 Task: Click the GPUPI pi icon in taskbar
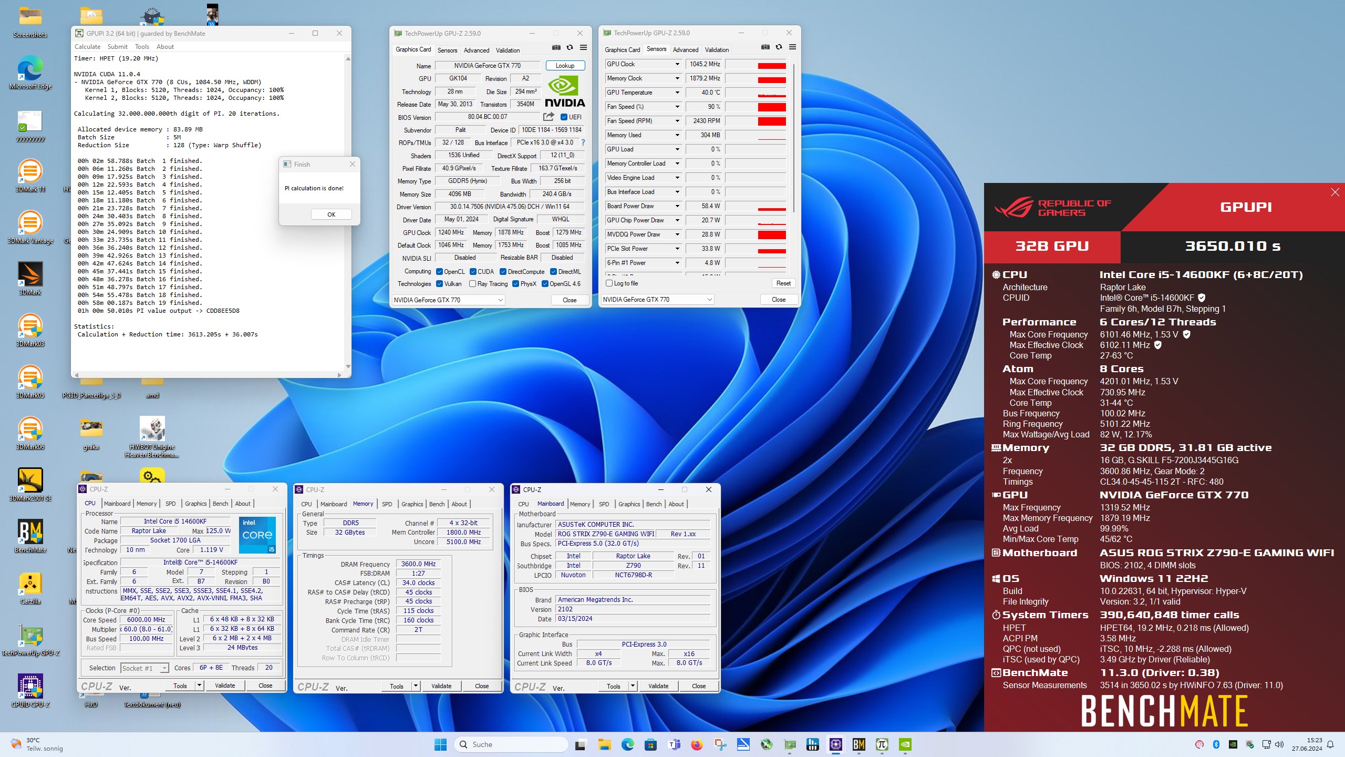click(x=882, y=744)
